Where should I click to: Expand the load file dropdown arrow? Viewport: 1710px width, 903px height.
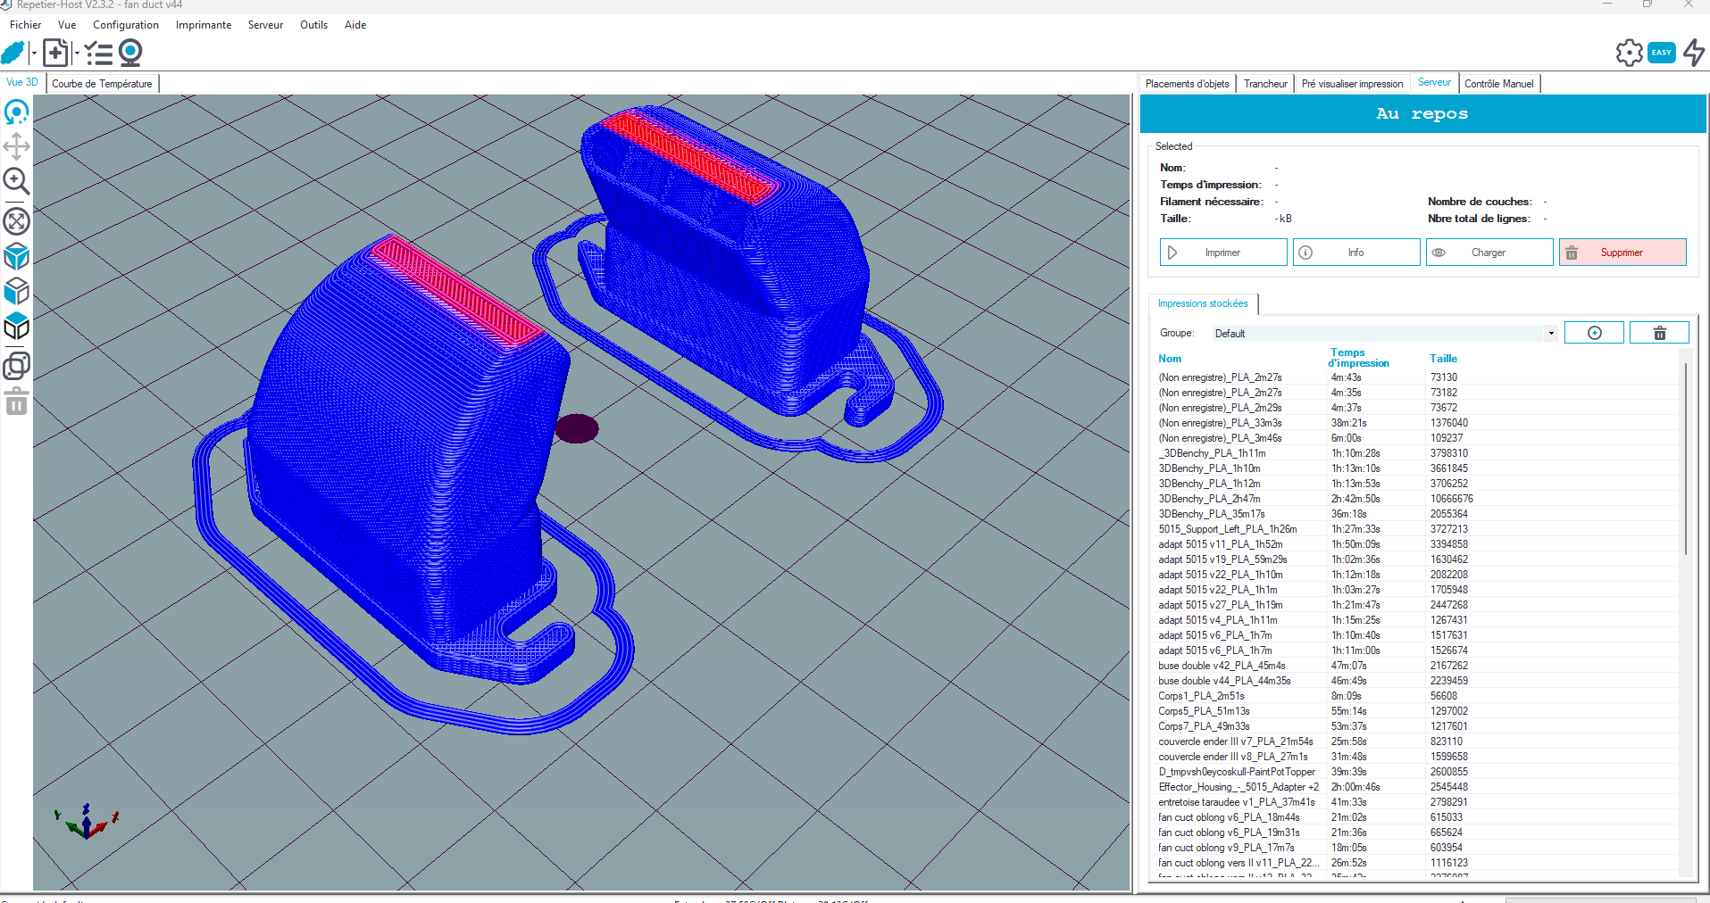[77, 54]
